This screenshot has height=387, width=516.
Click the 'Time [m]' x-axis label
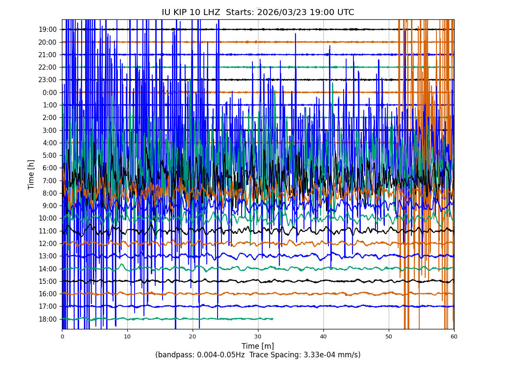258,346
